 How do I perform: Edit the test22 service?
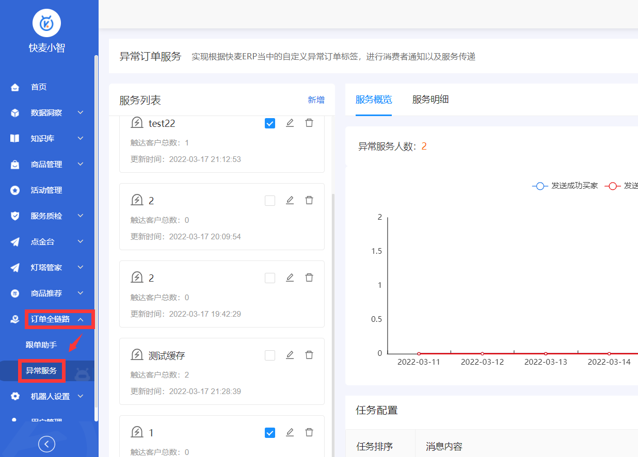tap(290, 123)
